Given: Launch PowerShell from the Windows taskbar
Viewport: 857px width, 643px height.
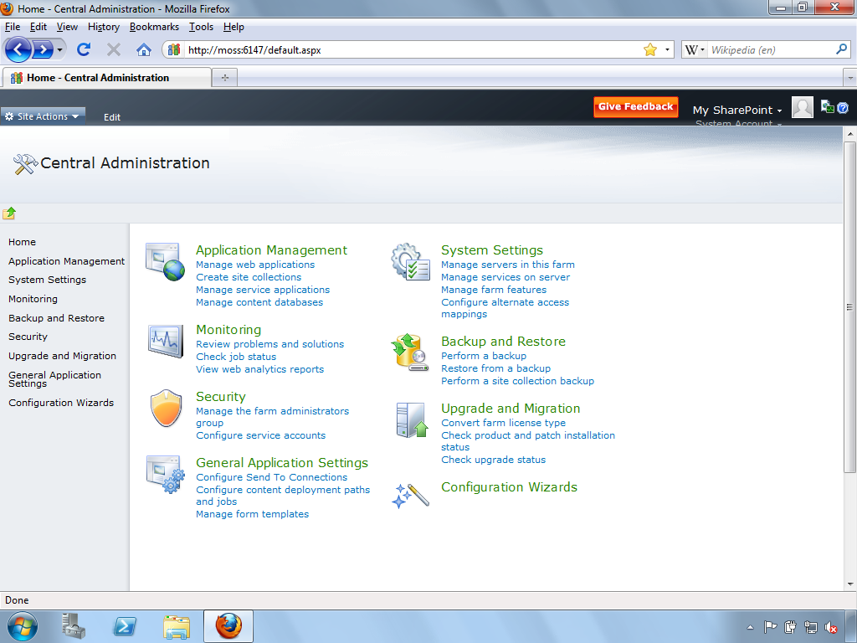Looking at the screenshot, I should (126, 626).
